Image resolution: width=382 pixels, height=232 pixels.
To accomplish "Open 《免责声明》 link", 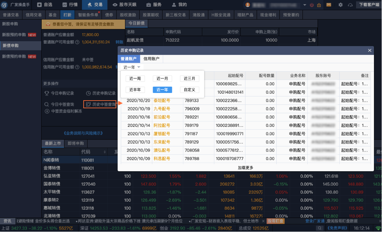I will pos(337,229).
